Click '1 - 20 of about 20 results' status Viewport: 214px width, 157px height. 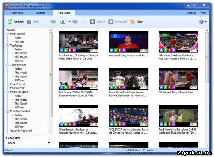(139, 150)
